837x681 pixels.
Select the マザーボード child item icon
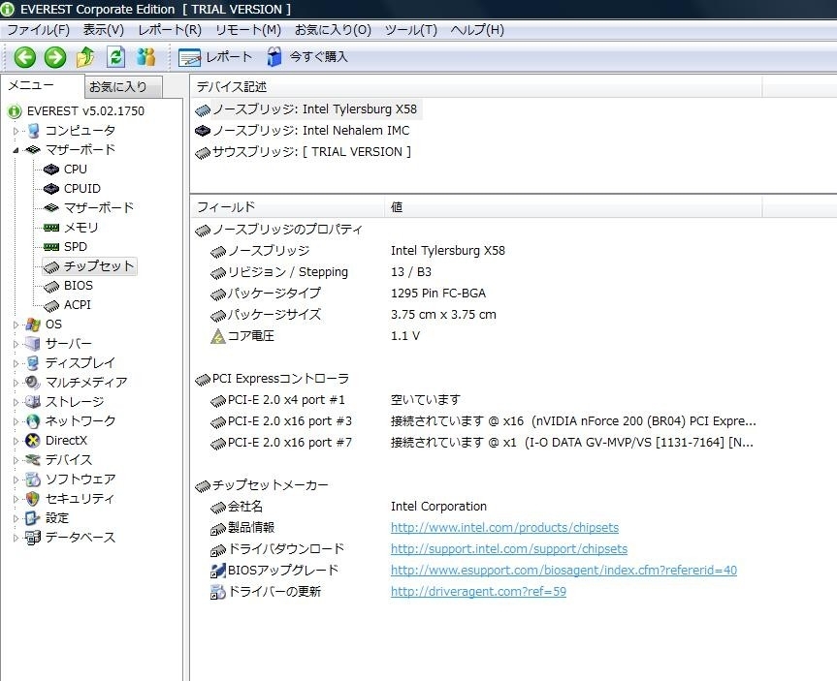point(51,208)
